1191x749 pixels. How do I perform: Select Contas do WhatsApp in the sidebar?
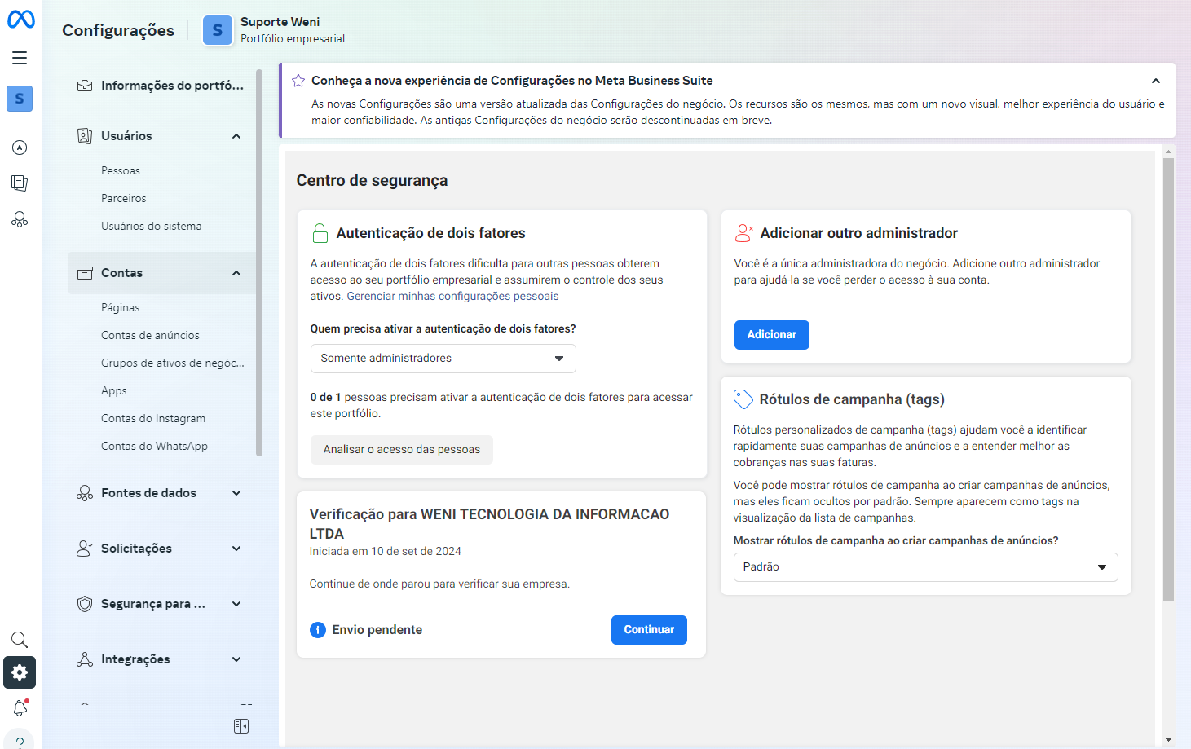click(154, 446)
